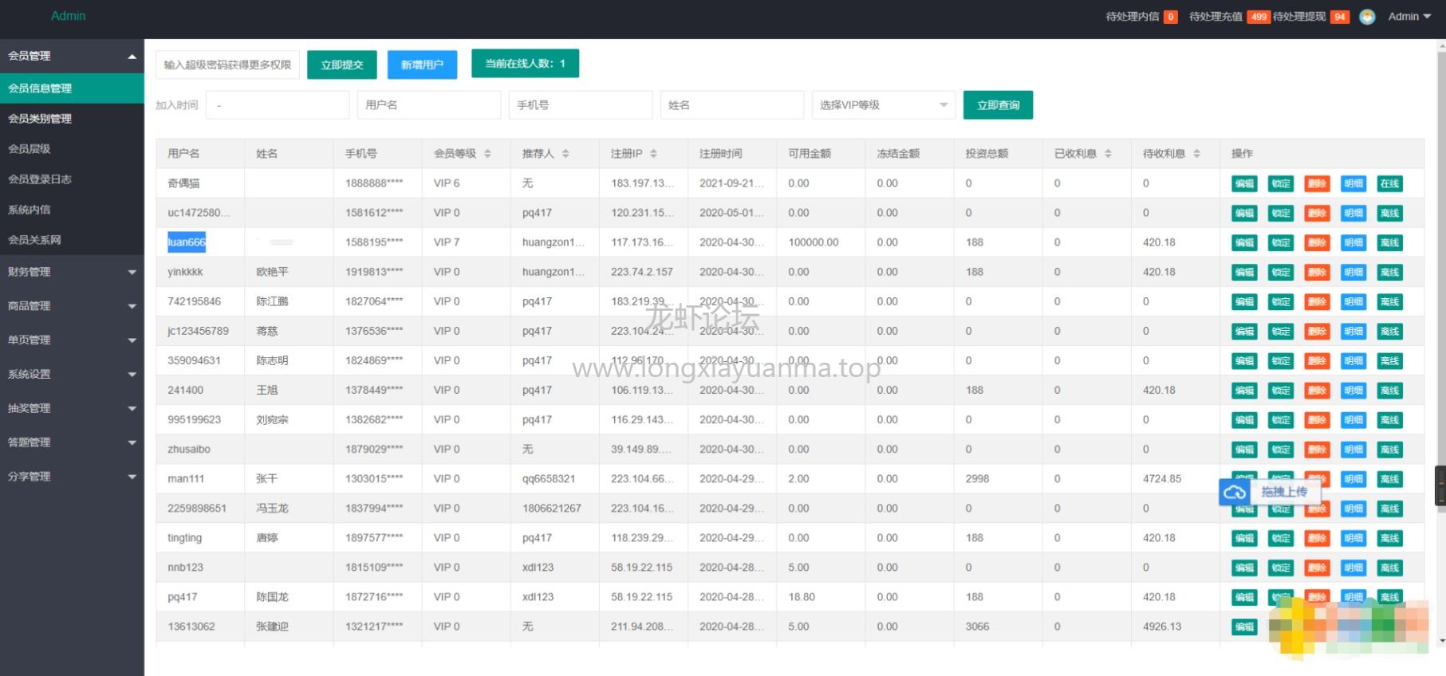
Task: Click 明细 for user 995199623
Action: (x=1353, y=420)
